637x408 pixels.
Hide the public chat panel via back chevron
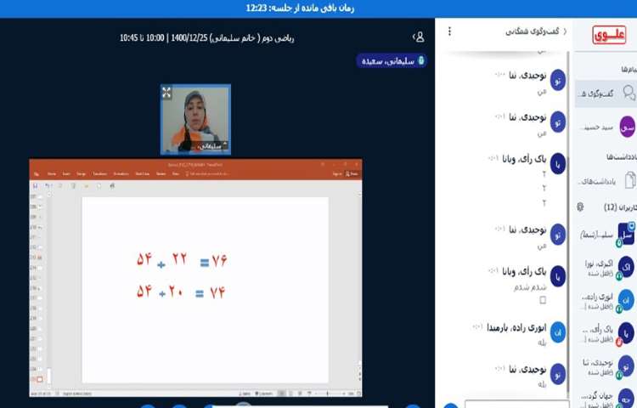pos(565,31)
